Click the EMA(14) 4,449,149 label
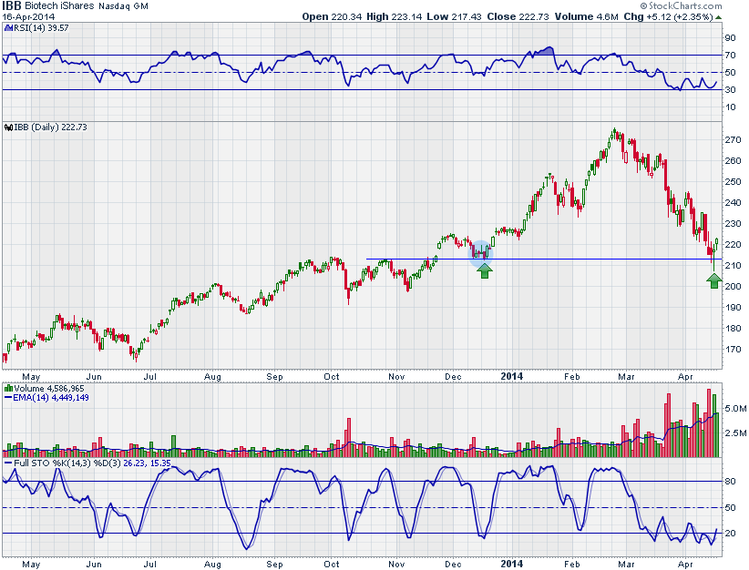The height and width of the screenshot is (570, 749). (x=51, y=398)
